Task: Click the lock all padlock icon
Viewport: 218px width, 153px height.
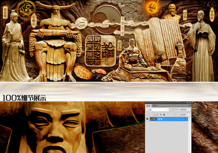Action: pos(164,114)
